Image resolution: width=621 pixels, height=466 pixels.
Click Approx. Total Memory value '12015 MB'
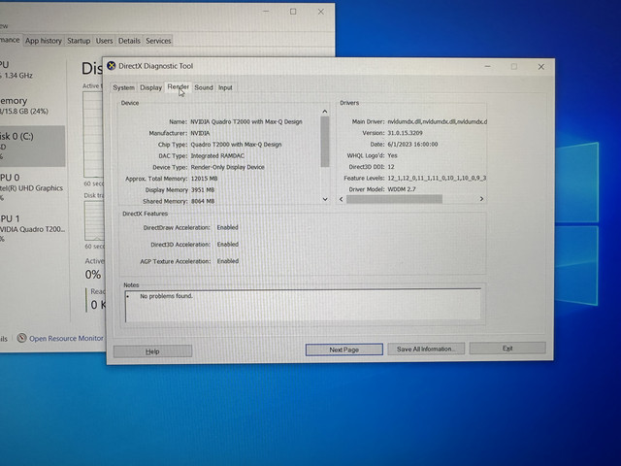point(204,179)
